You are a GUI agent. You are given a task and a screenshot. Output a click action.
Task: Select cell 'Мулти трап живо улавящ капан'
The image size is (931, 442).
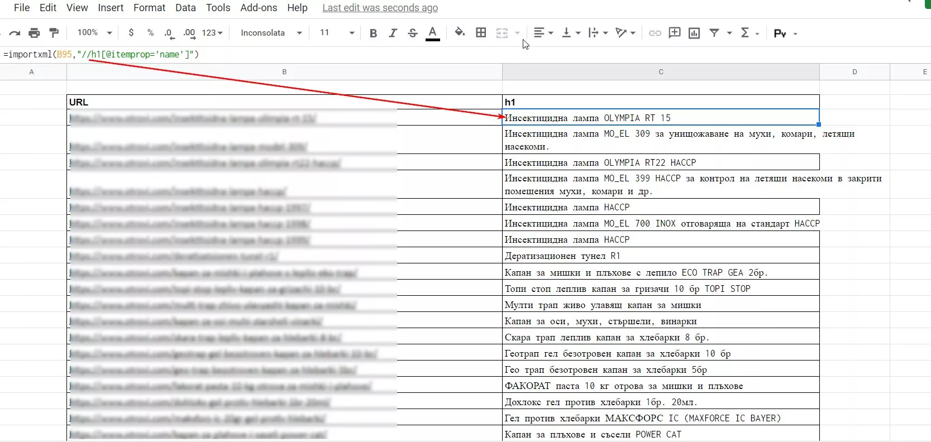661,305
